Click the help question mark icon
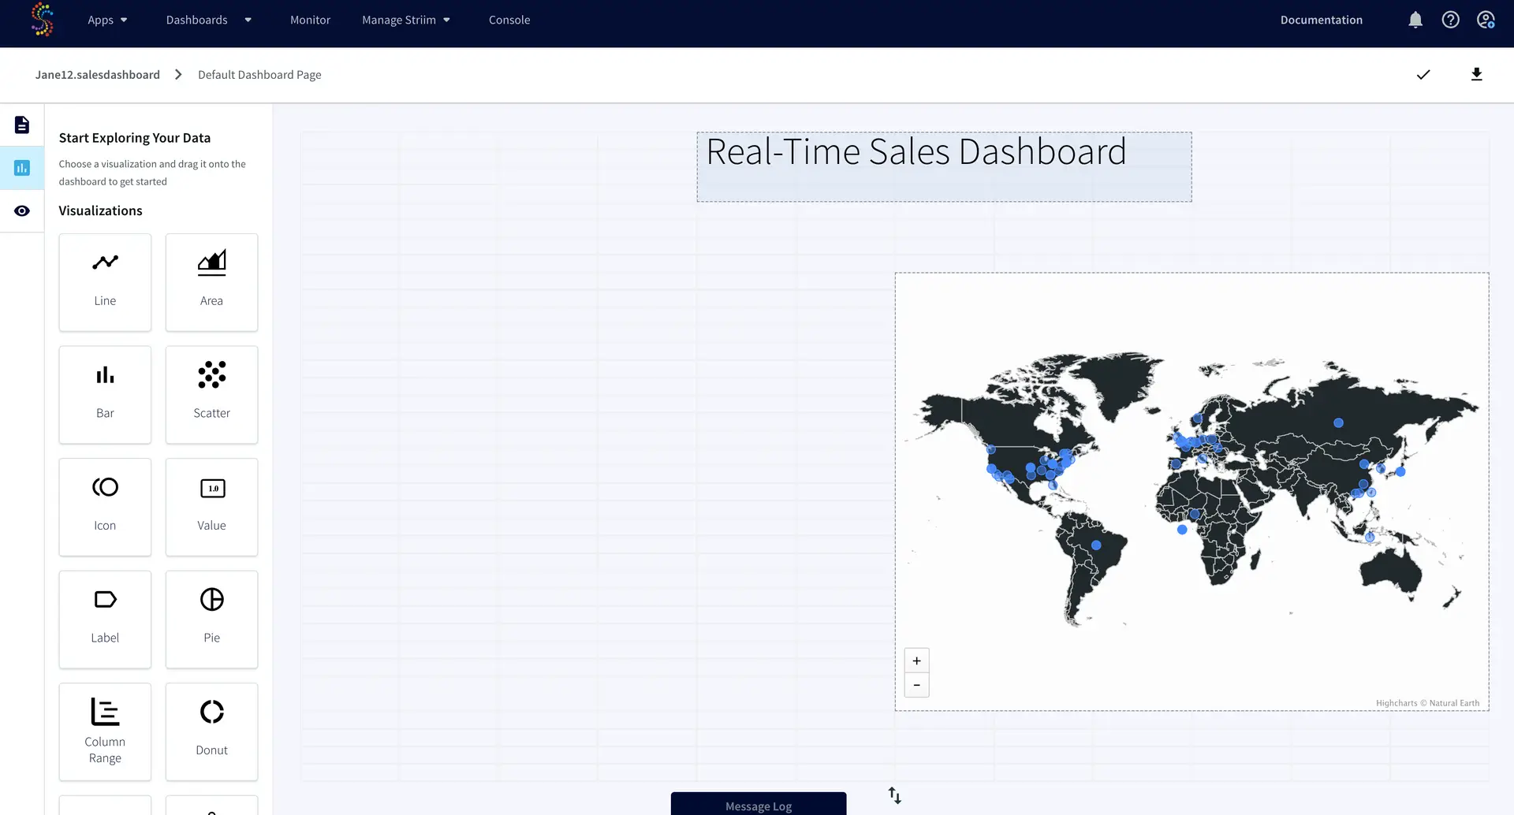The image size is (1514, 815). 1450,20
